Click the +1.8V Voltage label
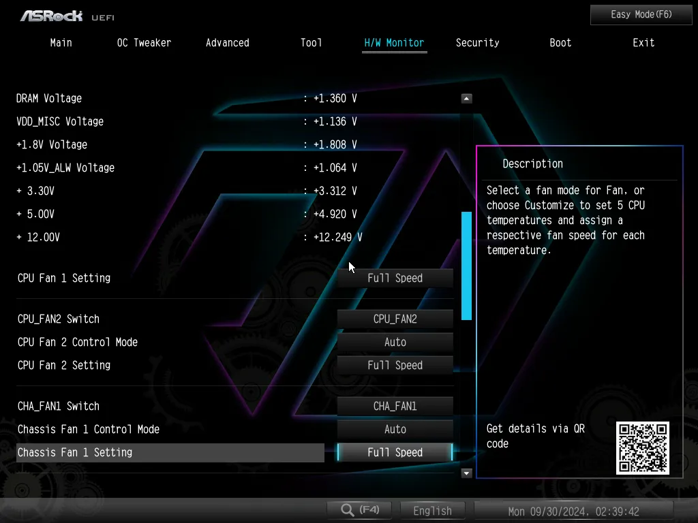This screenshot has height=523, width=698. click(x=52, y=144)
